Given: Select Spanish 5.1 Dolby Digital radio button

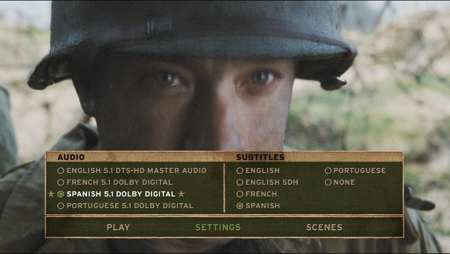Looking at the screenshot, I should tap(61, 194).
